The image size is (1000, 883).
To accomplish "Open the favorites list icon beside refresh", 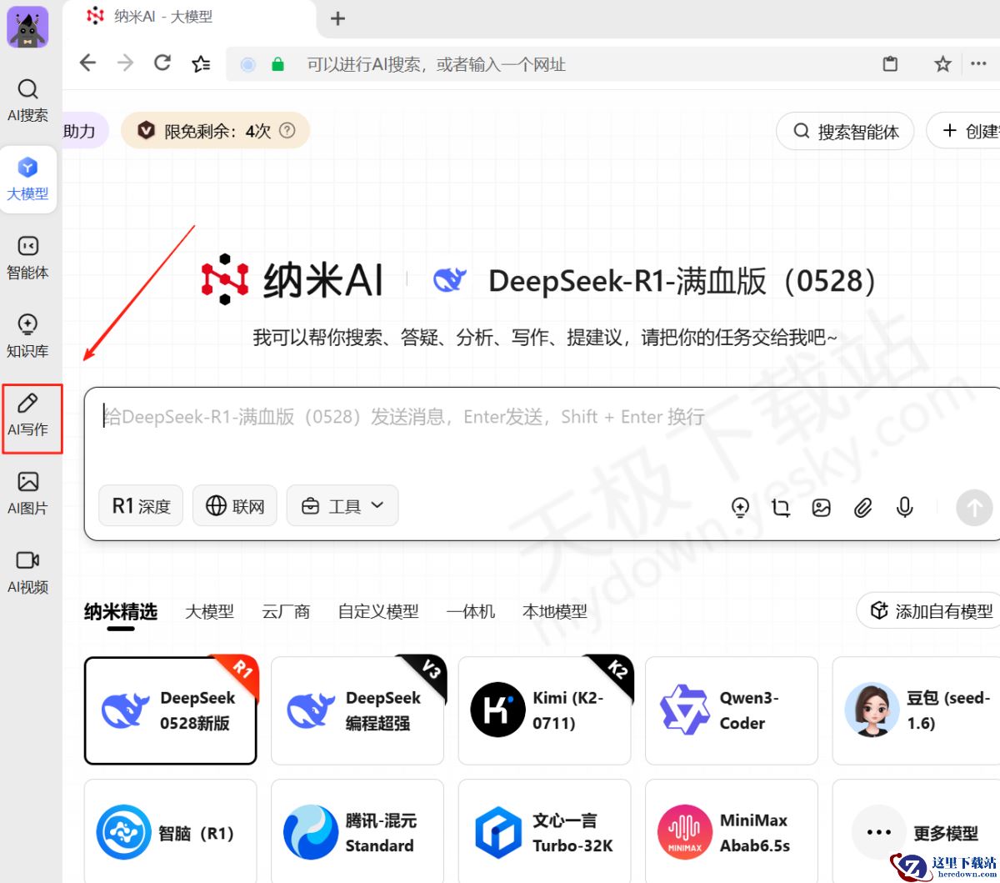I will point(201,63).
